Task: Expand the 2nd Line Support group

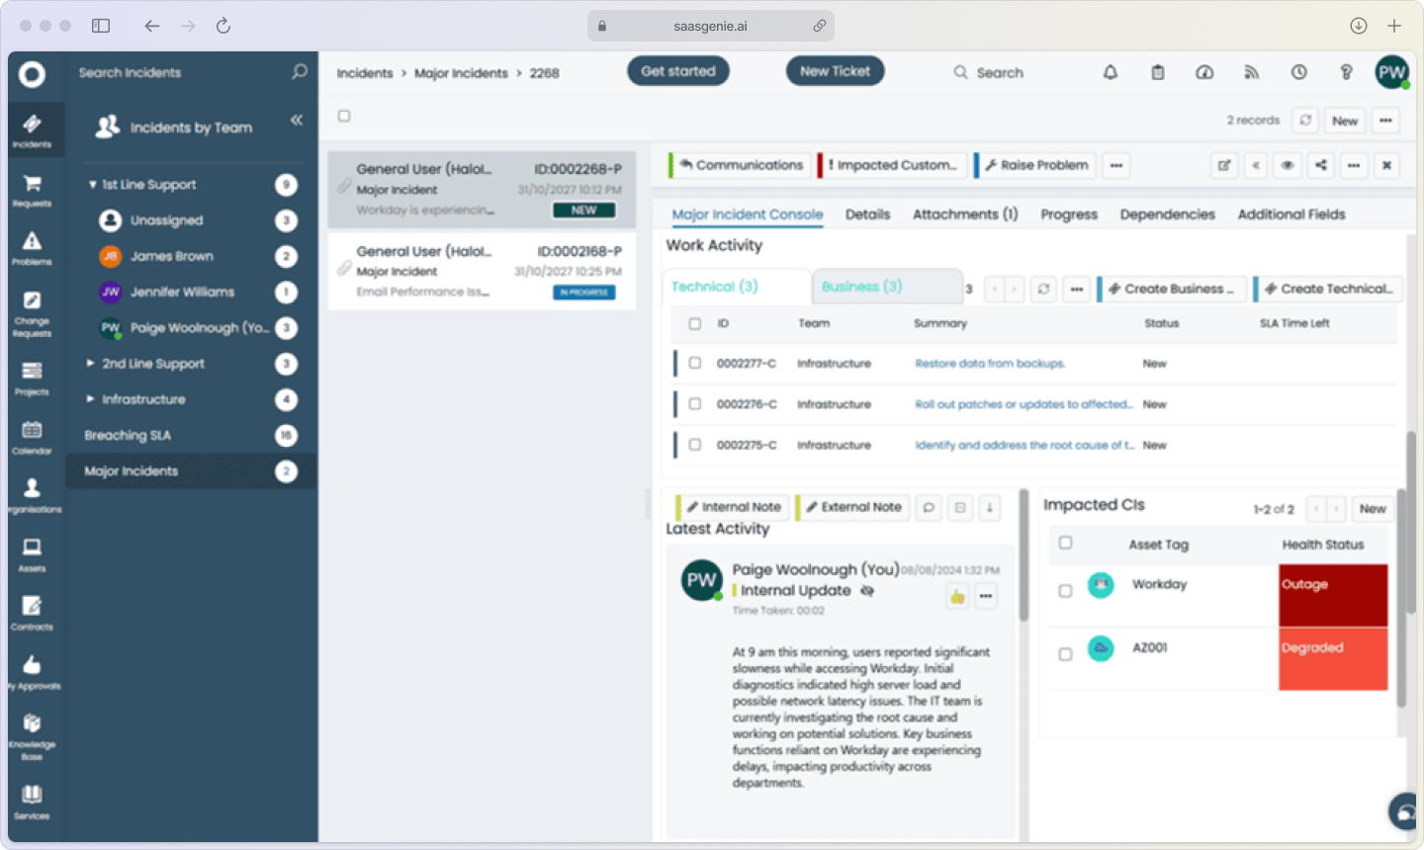Action: coord(90,363)
